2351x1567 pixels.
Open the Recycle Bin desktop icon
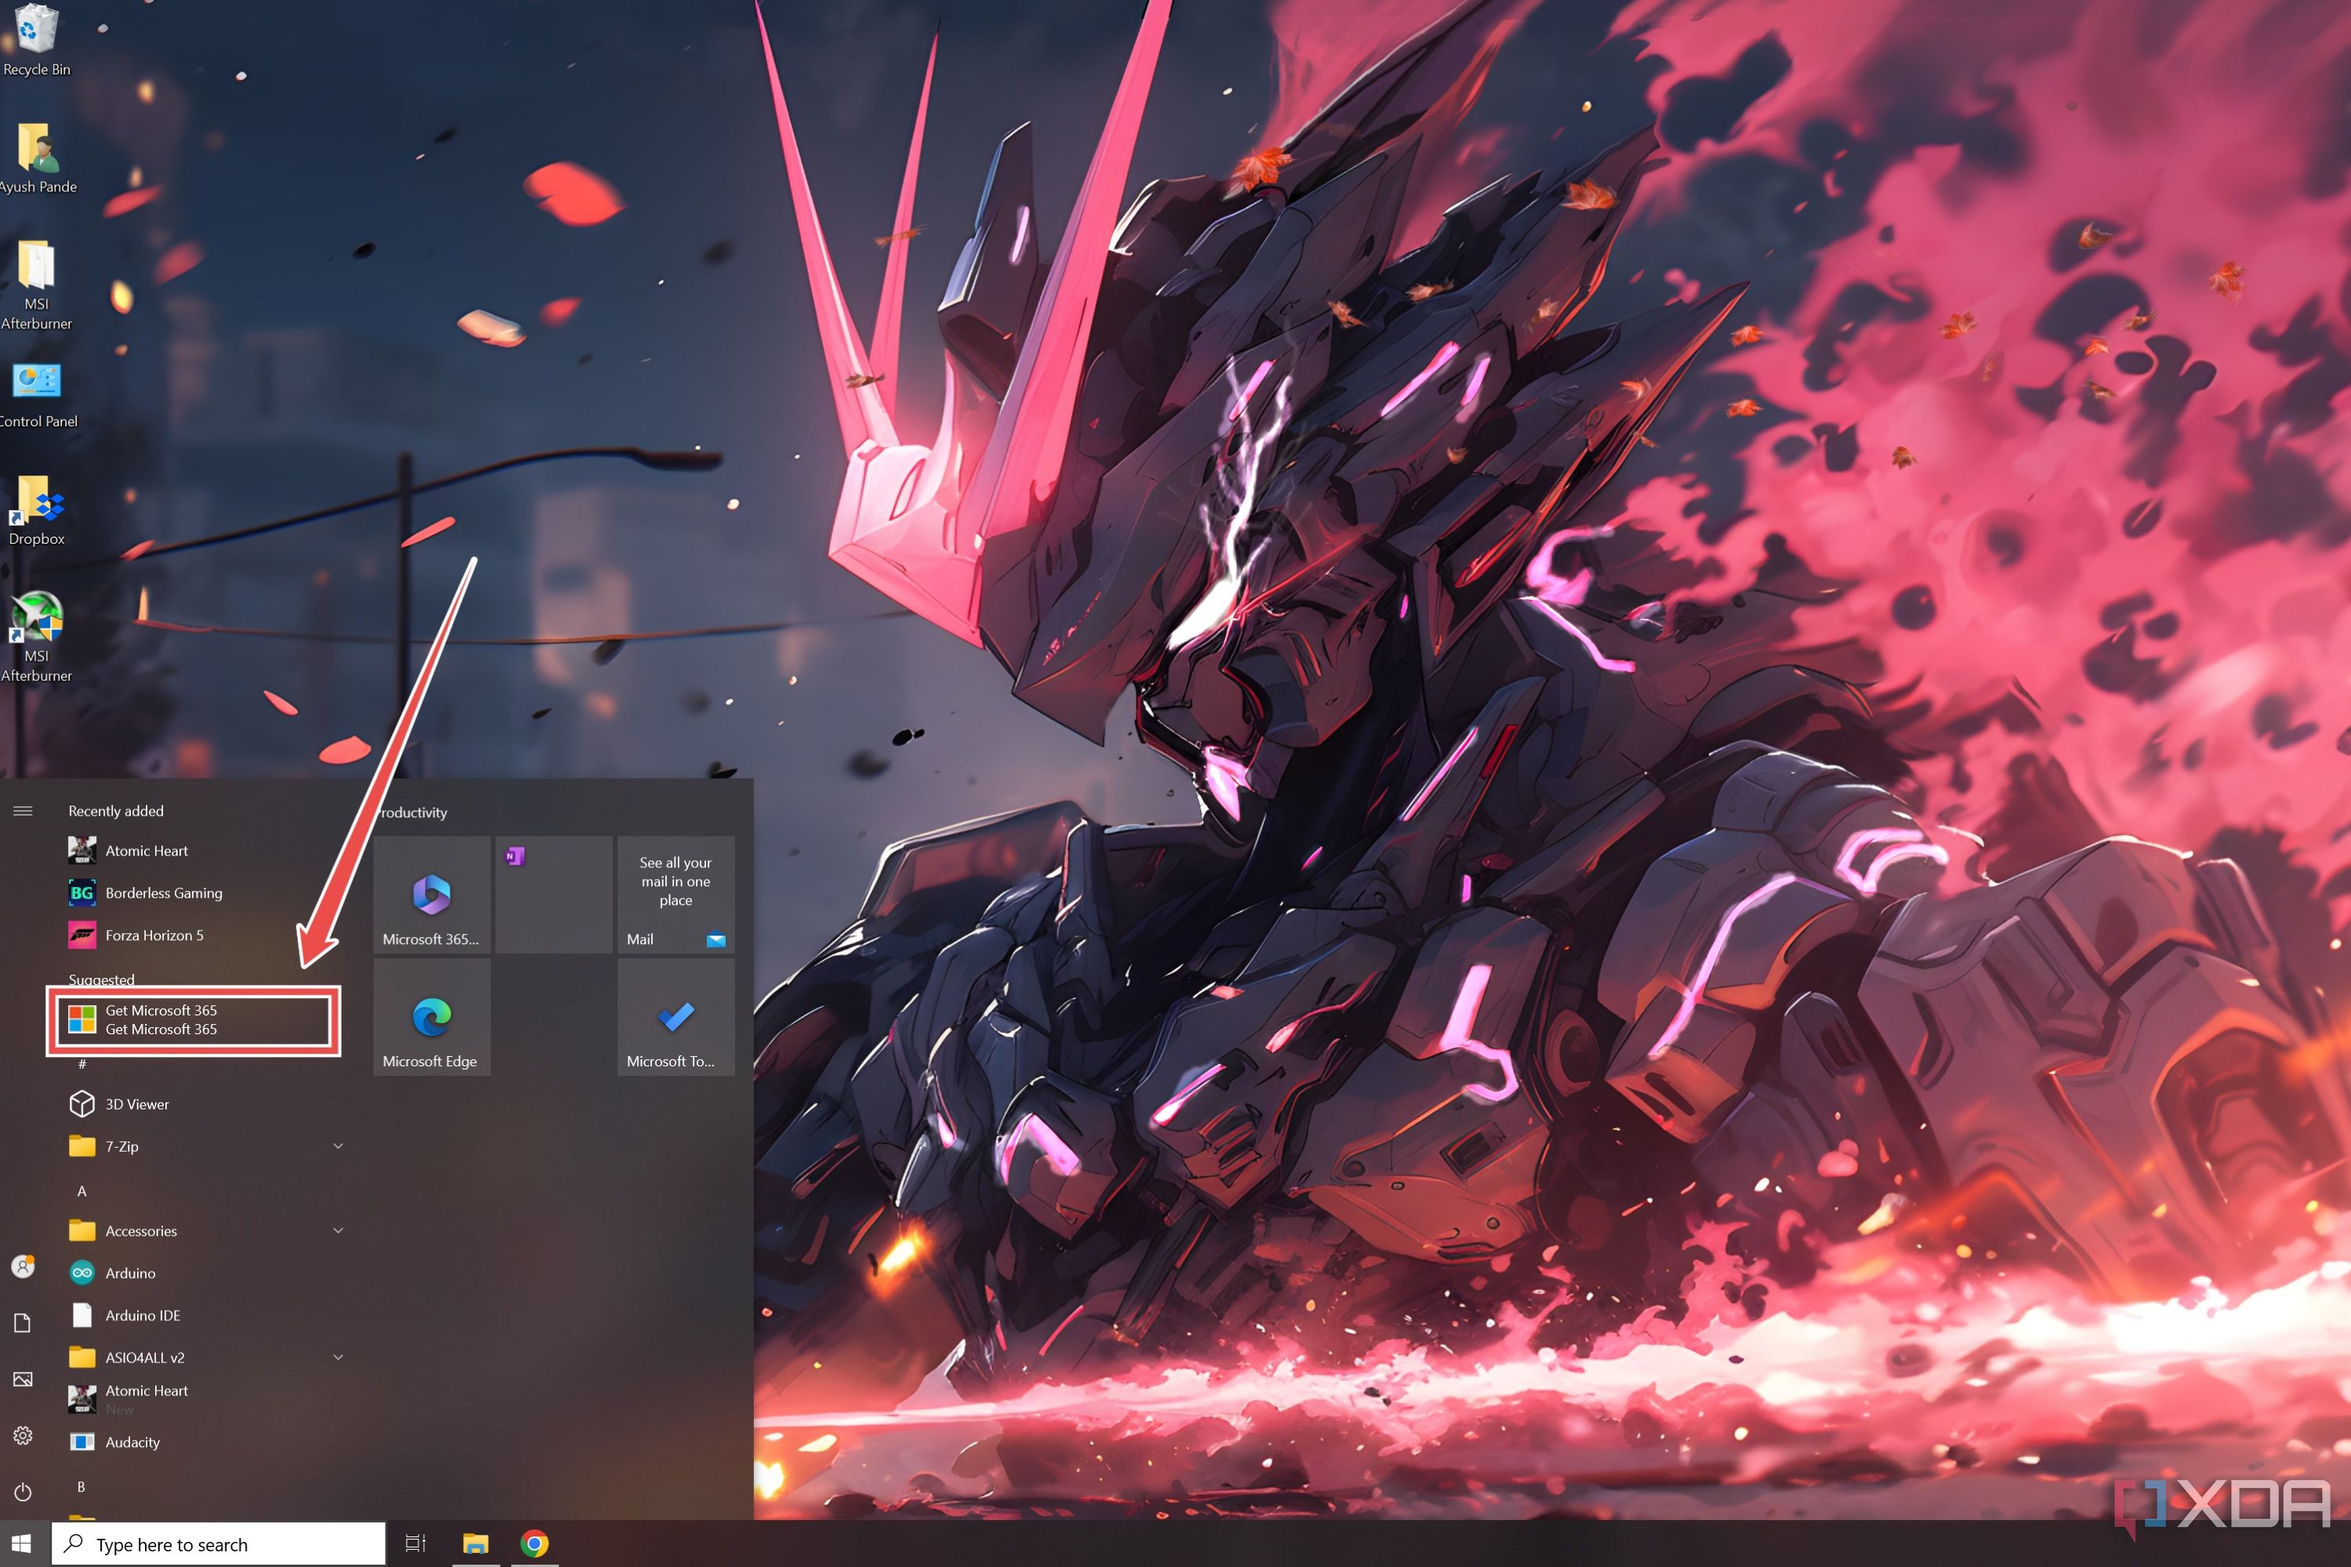point(37,40)
